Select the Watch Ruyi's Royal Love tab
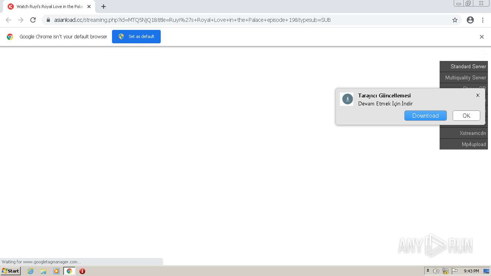The height and width of the screenshot is (276, 491). (x=49, y=7)
